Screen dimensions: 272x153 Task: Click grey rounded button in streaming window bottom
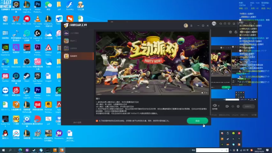pyautogui.click(x=249, y=106)
